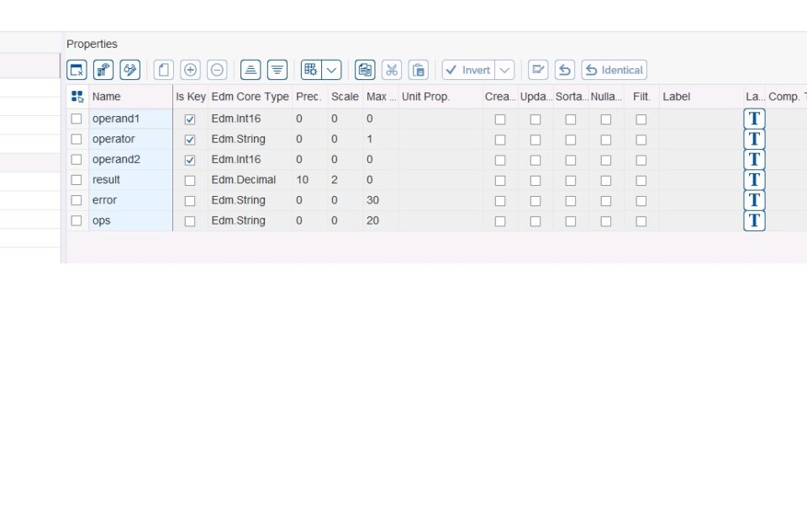Click the create new document toolbar icon
The image size is (807, 508).
point(164,70)
